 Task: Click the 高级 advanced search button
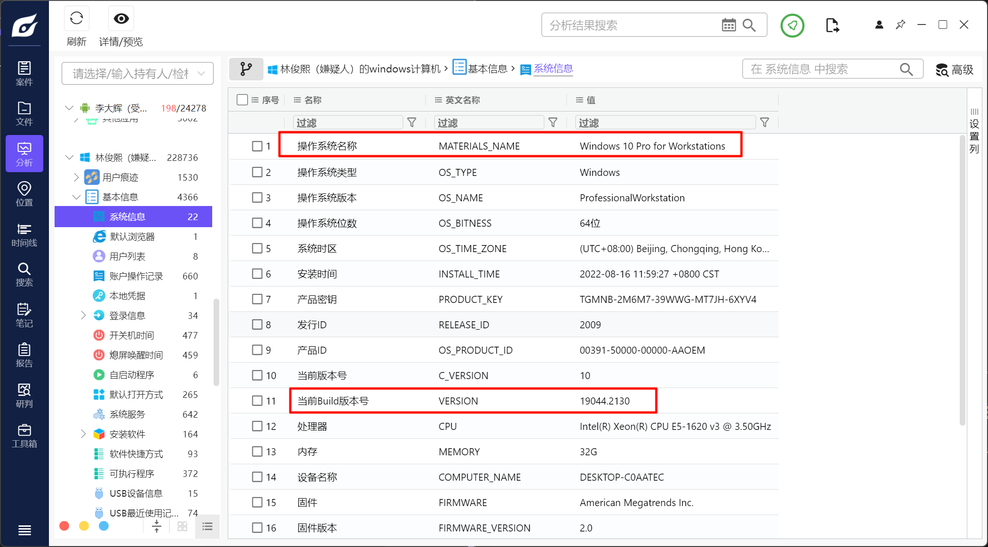coord(954,70)
